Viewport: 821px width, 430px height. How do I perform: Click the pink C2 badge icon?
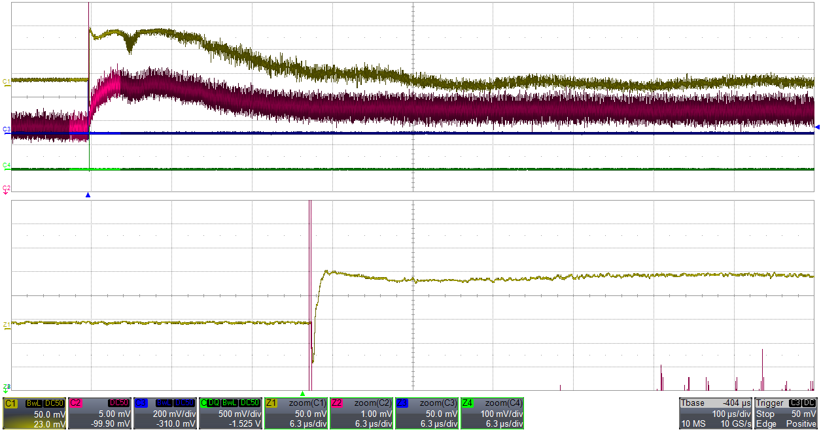click(76, 403)
